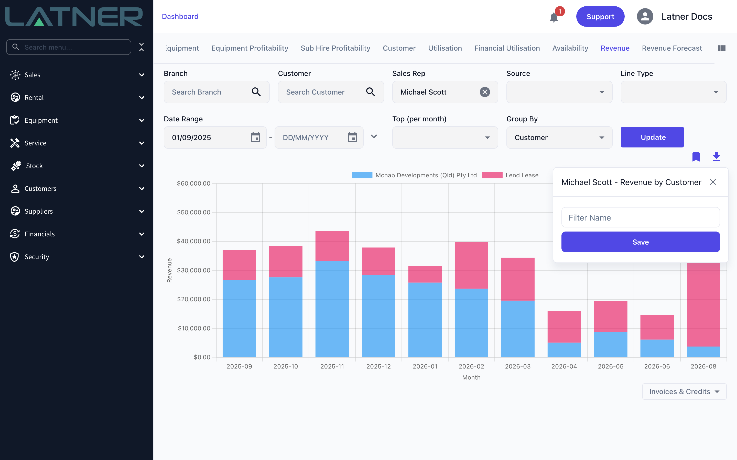Switch to the Customer tab
The image size is (737, 460).
[399, 48]
